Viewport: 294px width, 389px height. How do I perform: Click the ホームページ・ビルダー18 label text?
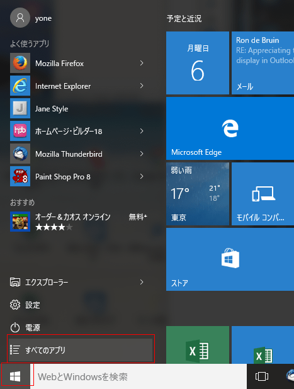69,131
